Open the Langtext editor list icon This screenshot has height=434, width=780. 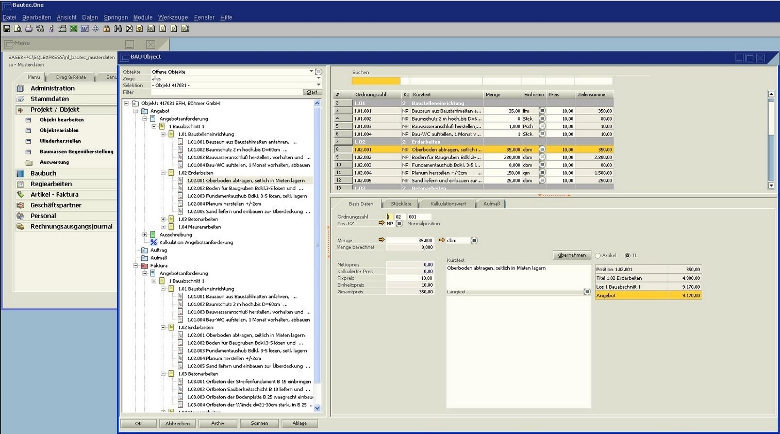coord(587,292)
